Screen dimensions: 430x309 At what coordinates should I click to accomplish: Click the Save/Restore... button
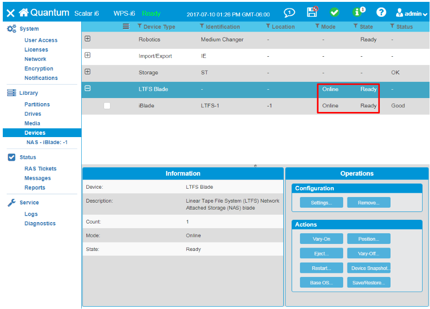click(x=369, y=283)
